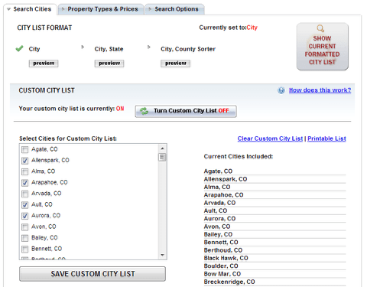Check the Agate, CO checkbox
Viewport: 367px width, 287px height.
click(24, 149)
